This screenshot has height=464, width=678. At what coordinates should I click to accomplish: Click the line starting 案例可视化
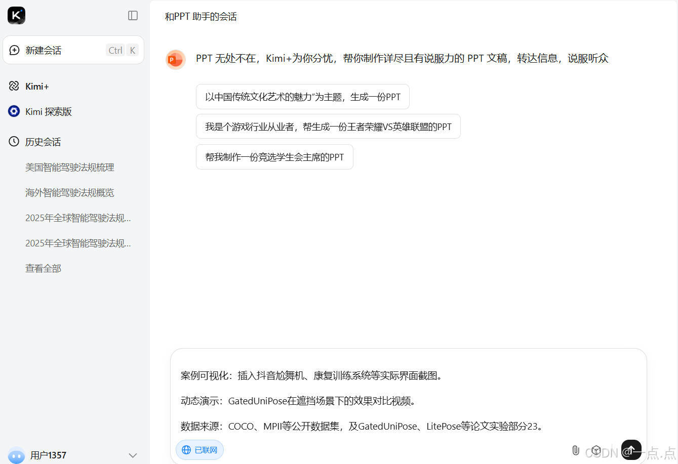click(x=312, y=376)
